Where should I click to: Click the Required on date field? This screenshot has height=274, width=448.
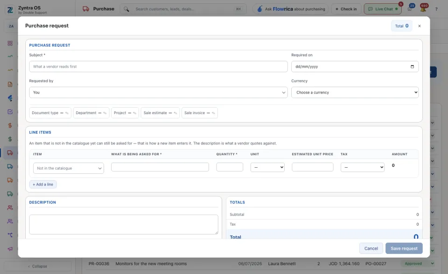(x=355, y=67)
